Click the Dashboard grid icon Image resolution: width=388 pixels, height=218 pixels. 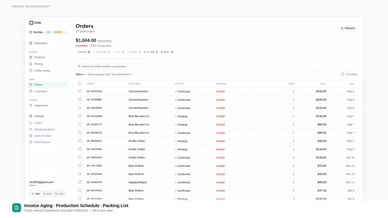(31, 43)
